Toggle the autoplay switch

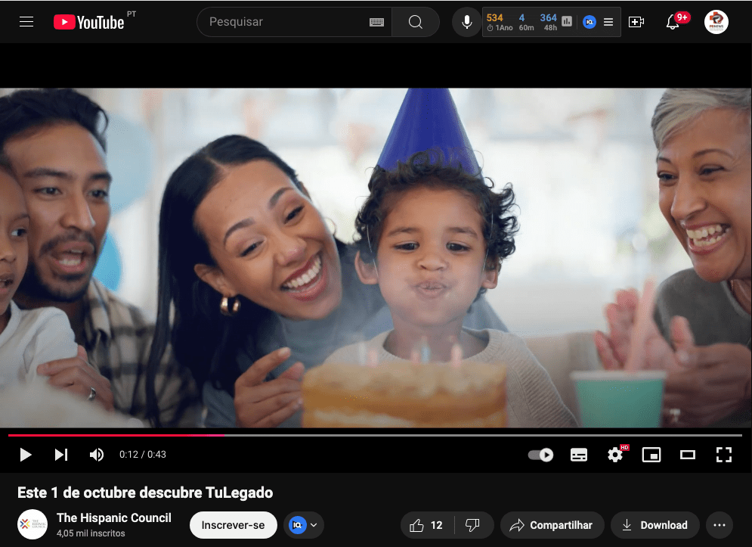pyautogui.click(x=540, y=455)
